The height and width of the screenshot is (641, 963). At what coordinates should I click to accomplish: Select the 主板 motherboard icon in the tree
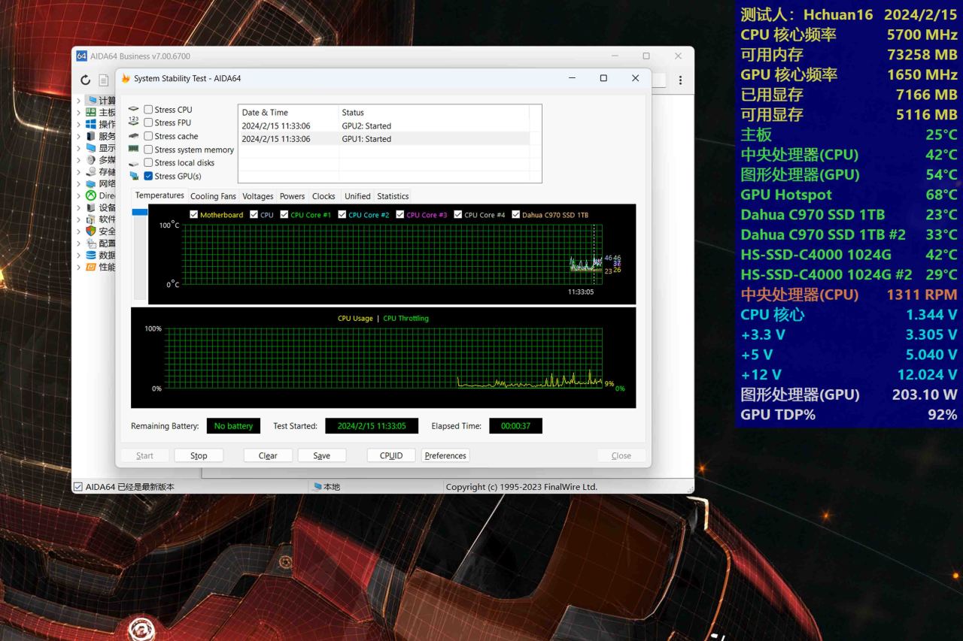tap(91, 113)
